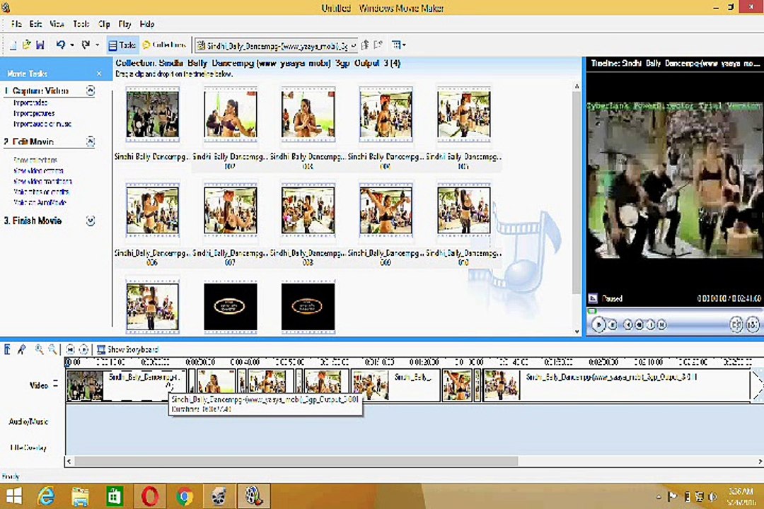Open the Views dropdown button
The image size is (764, 509).
[x=399, y=45]
